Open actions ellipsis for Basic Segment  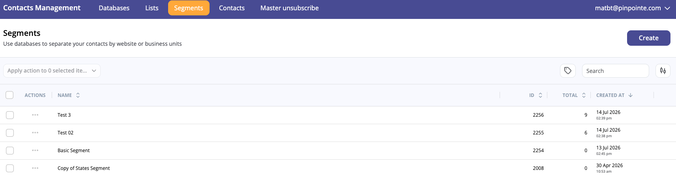(x=35, y=151)
